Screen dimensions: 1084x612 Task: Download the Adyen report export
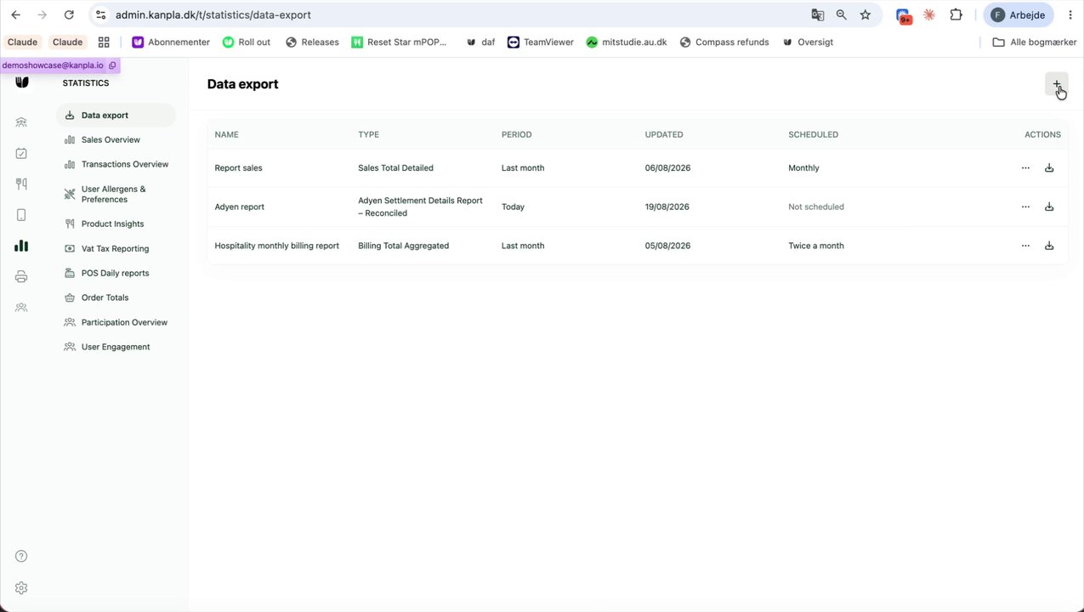click(x=1049, y=207)
